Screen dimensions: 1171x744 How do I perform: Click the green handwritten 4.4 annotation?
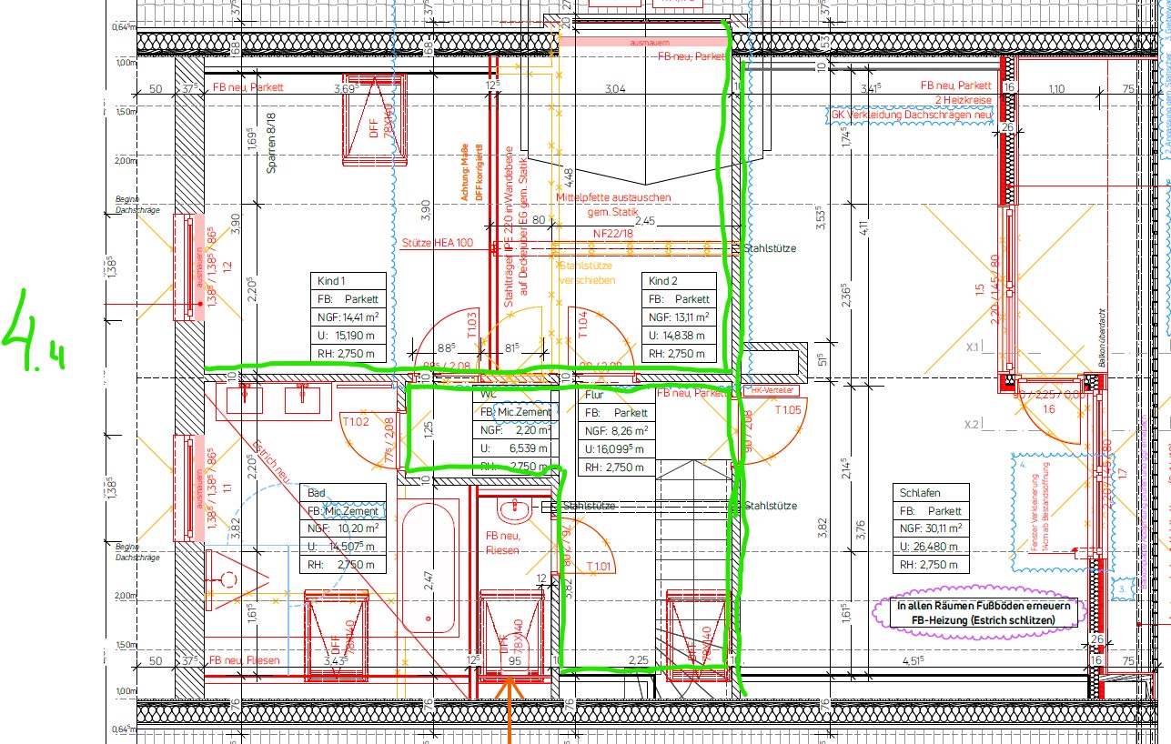point(33,332)
